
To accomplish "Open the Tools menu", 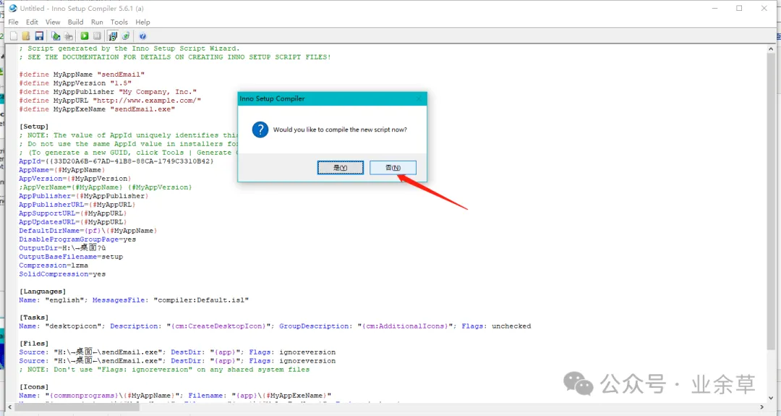I will [x=119, y=22].
